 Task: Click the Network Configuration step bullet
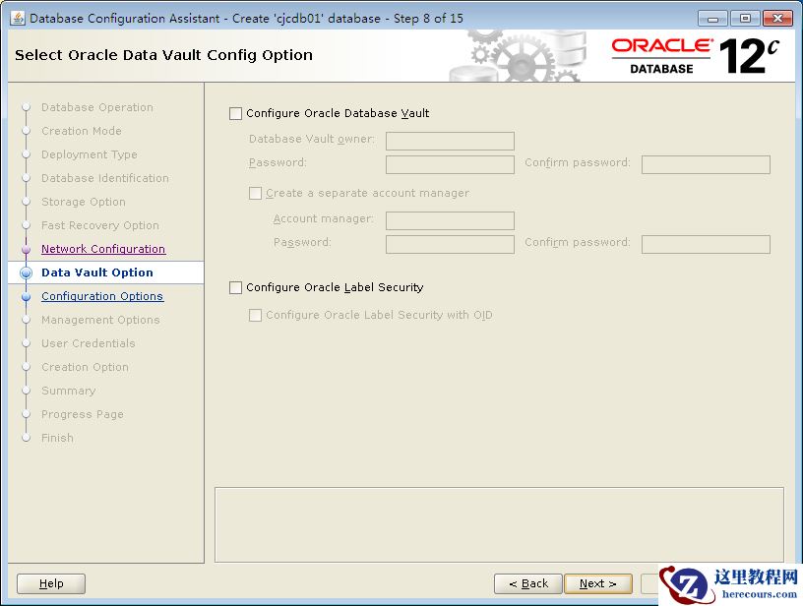pos(27,249)
